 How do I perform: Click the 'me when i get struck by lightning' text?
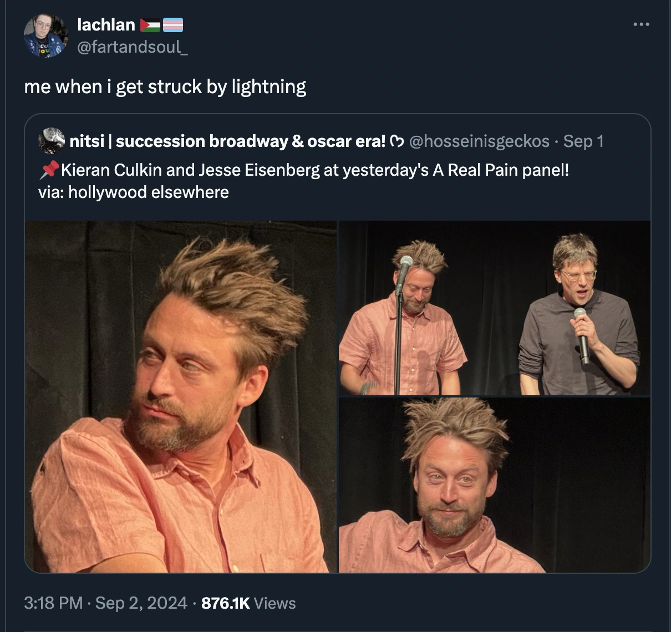165,87
